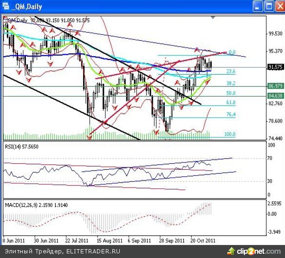
Task: Click the chart window icon in title bar
Action: (6, 6)
